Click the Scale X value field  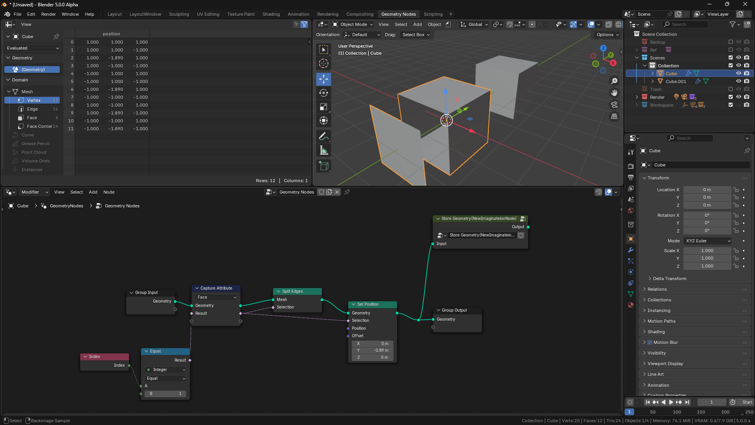click(707, 251)
